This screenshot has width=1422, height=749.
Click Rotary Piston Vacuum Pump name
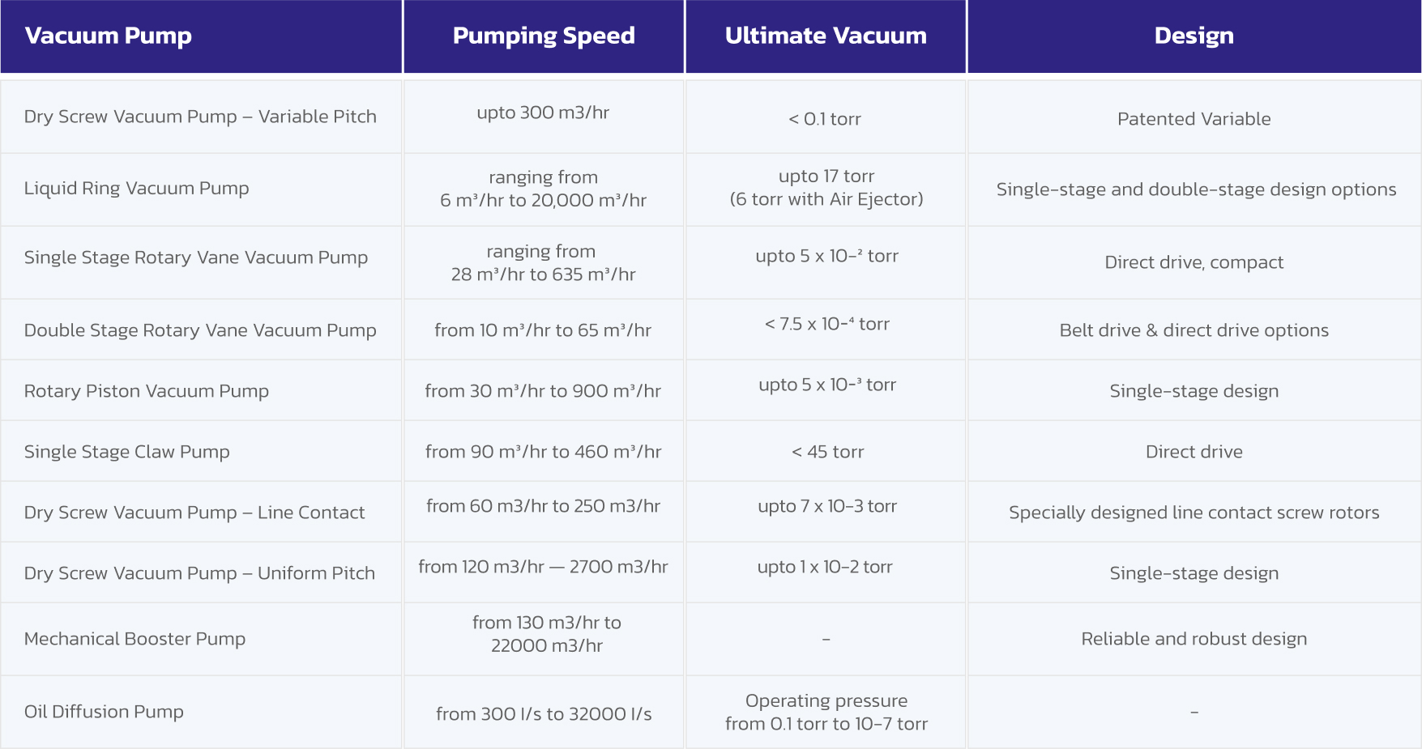147,391
